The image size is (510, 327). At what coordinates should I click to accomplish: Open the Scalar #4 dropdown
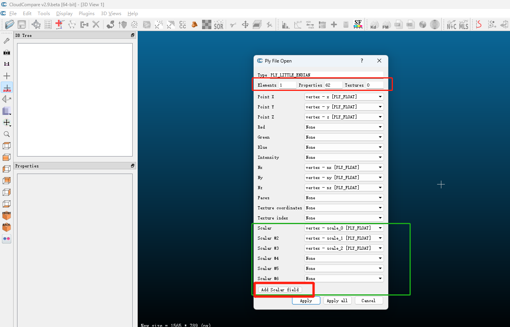pos(344,258)
